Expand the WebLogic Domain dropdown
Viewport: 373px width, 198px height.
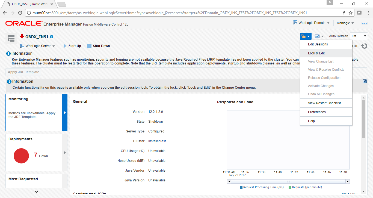328,23
